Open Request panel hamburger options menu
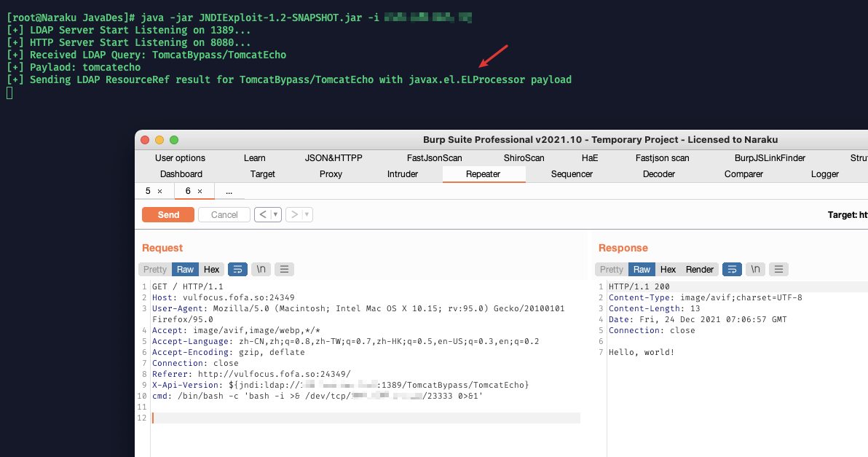Image resolution: width=868 pixels, height=457 pixels. (284, 269)
